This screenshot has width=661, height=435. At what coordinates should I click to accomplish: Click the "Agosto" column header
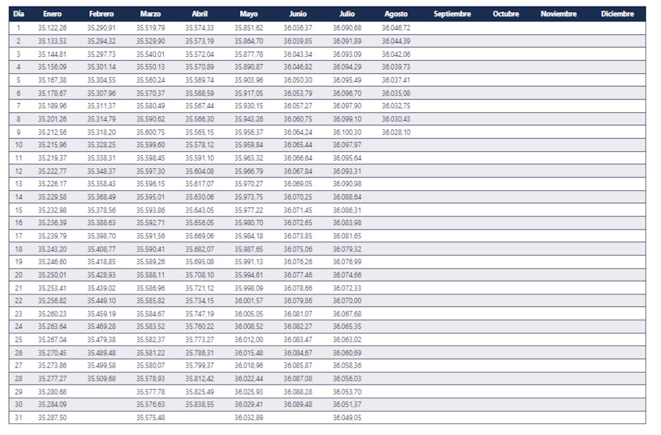pyautogui.click(x=396, y=14)
